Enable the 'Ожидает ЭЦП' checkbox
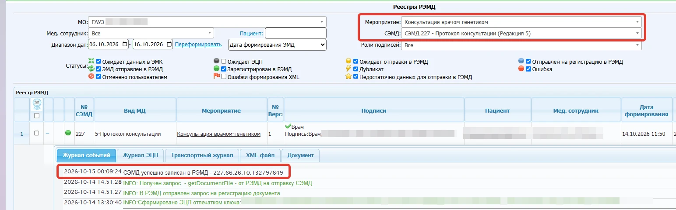676x210 pixels. coord(224,62)
